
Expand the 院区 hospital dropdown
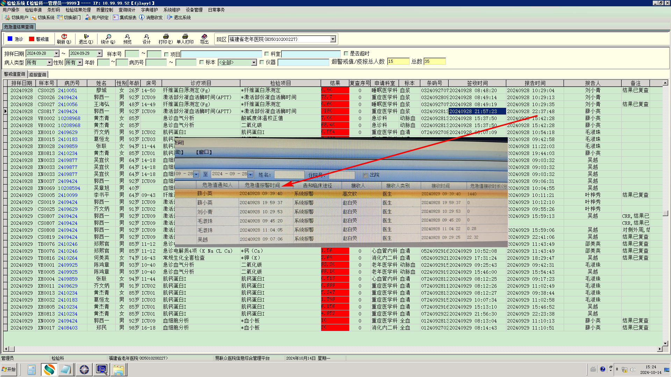tap(333, 39)
